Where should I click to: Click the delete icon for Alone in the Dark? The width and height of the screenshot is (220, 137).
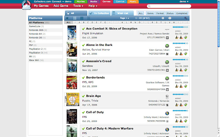181,54
